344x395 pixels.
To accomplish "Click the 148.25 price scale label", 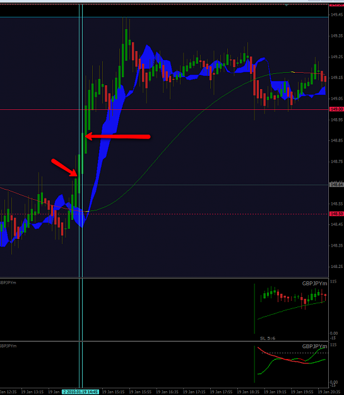I will click(336, 267).
